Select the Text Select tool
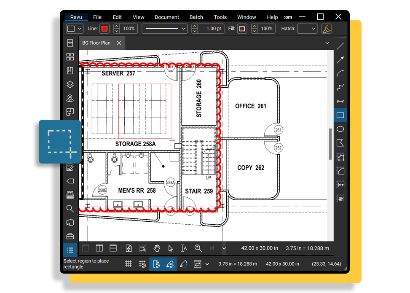Viewport: 410px width, 293px height. (184, 248)
